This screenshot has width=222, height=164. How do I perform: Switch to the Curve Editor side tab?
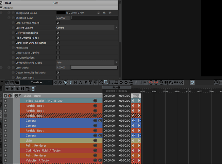click(1, 135)
